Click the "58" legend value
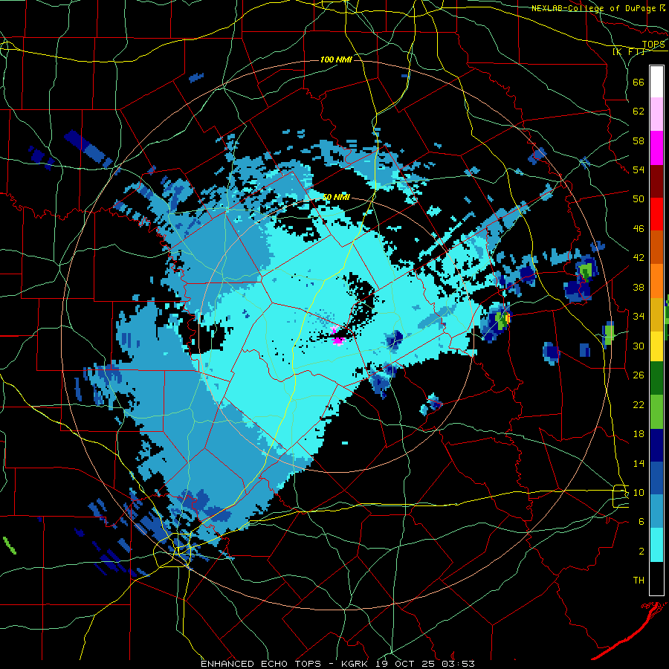 [x=639, y=140]
